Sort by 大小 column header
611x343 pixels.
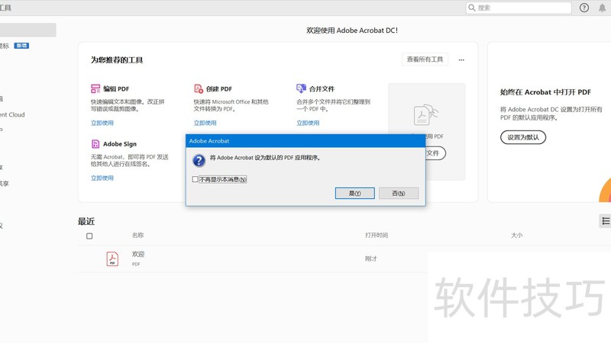(x=517, y=236)
